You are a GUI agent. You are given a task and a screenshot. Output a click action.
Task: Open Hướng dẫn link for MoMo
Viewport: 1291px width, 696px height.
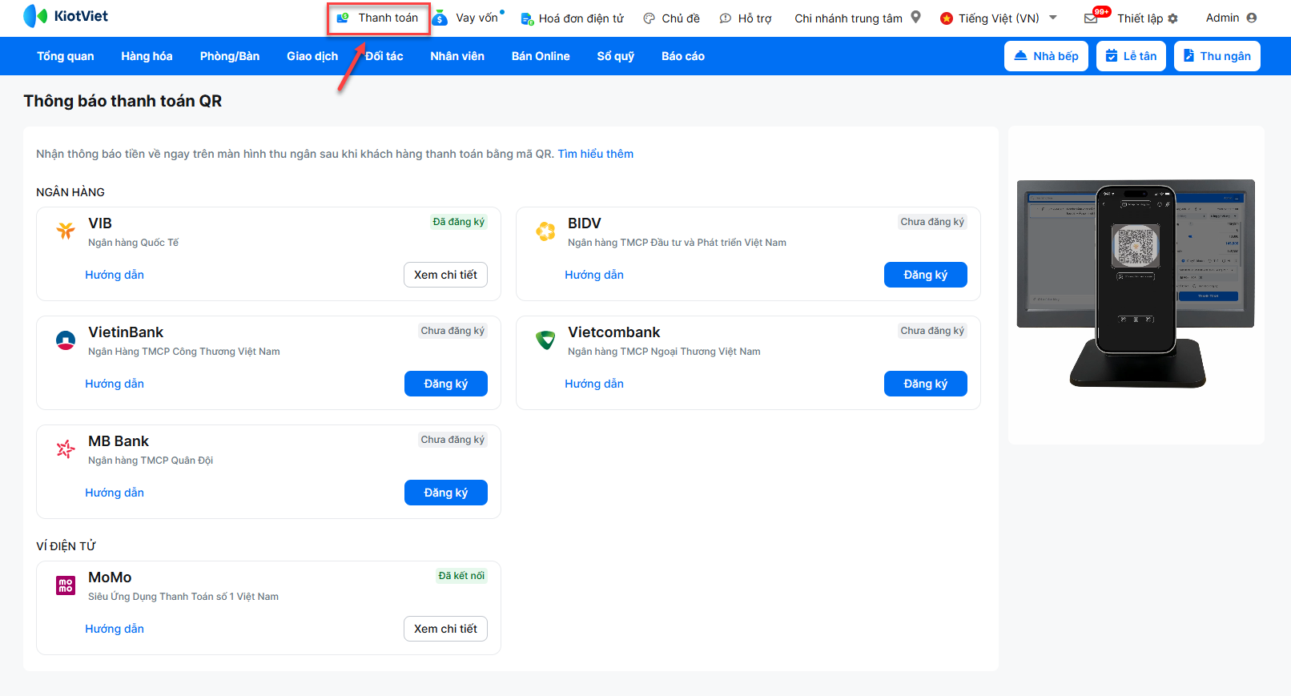point(115,629)
